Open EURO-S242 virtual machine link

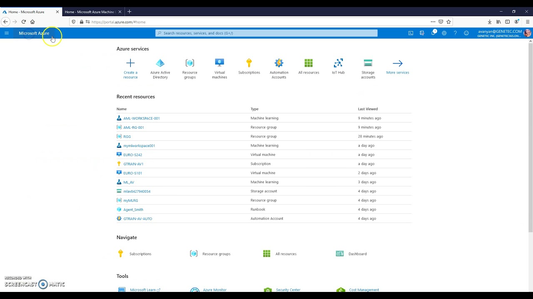132,155
